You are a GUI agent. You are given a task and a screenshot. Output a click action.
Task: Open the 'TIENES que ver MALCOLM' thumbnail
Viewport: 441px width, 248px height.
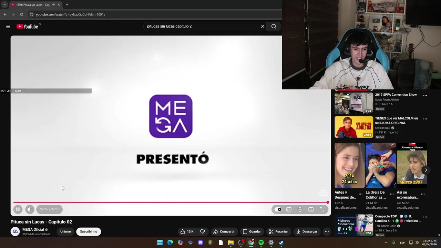354,127
